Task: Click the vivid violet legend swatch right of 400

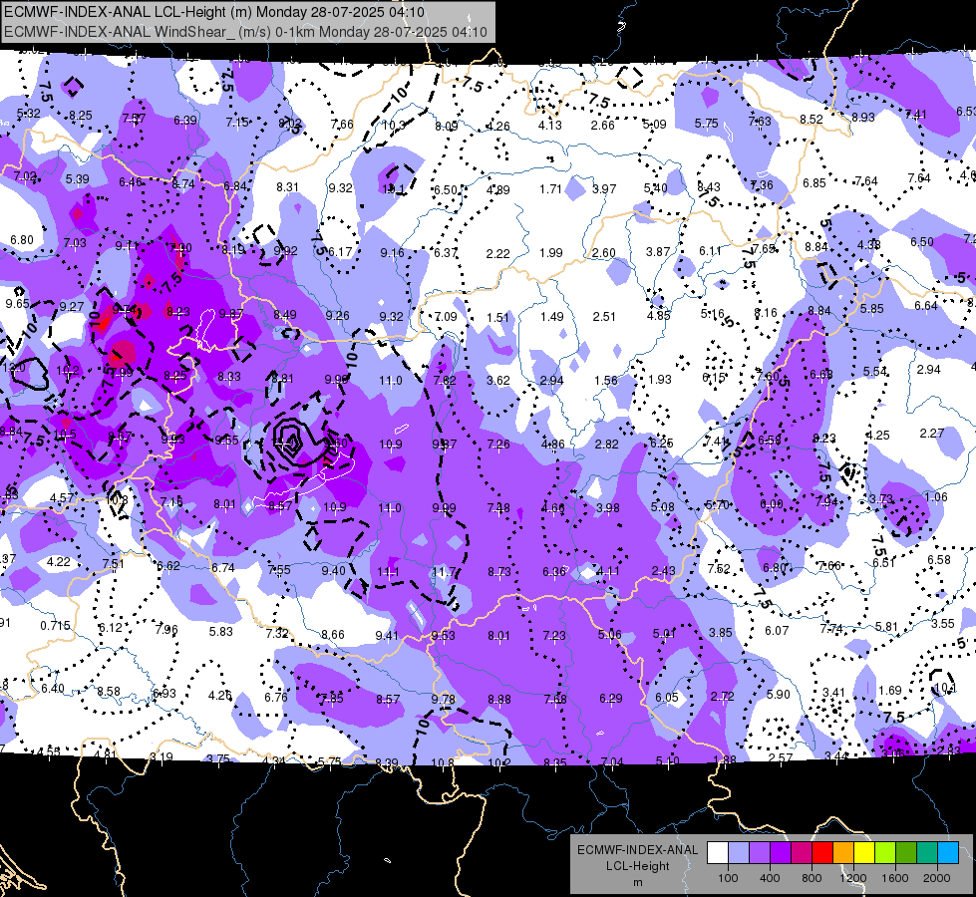Action: (x=781, y=853)
